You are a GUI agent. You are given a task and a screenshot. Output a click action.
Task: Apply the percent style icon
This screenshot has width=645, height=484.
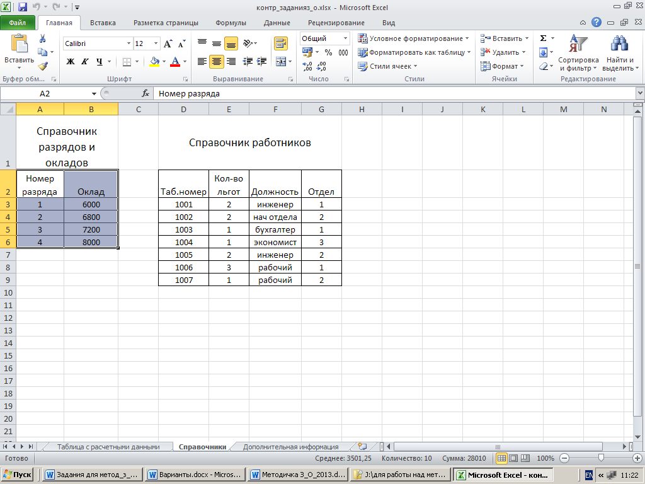pos(328,52)
